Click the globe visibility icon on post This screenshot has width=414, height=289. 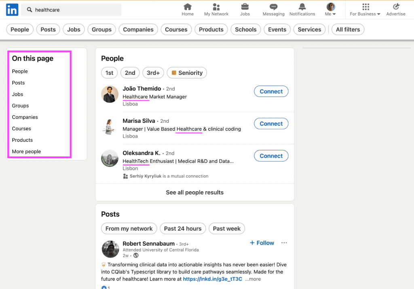(x=136, y=255)
